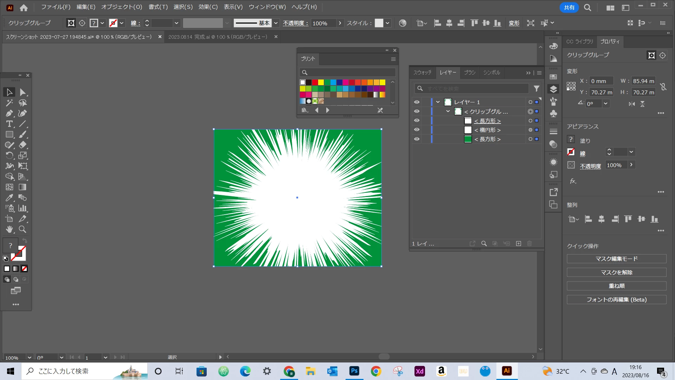This screenshot has height=380, width=675.
Task: Open the zoom level dropdown at bottom left
Action: click(x=30, y=357)
